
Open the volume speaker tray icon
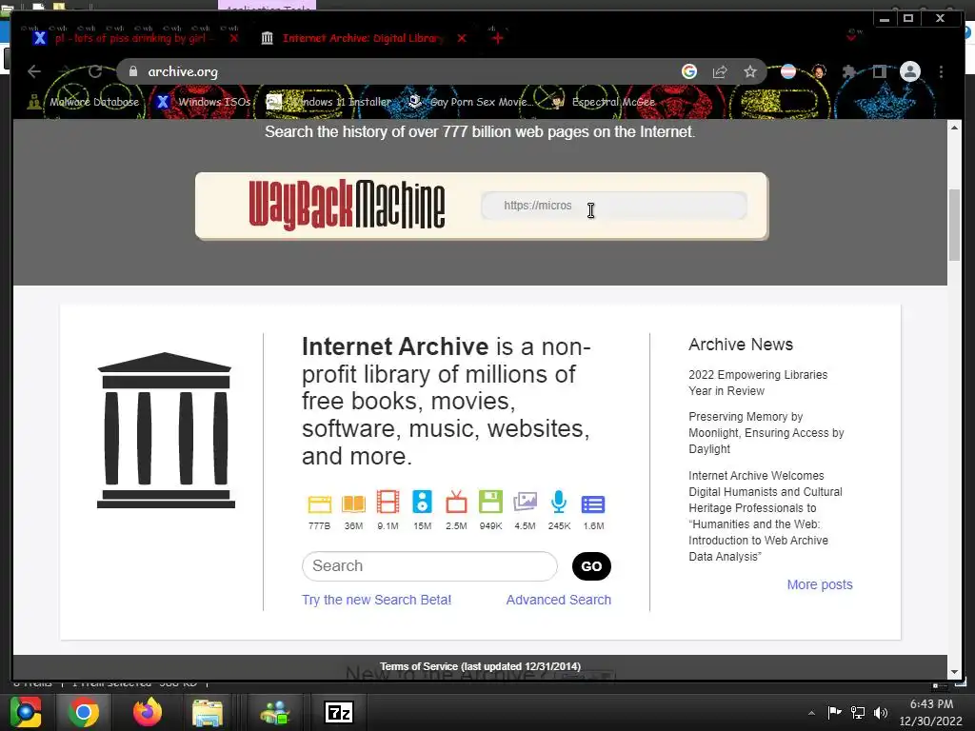coord(881,712)
